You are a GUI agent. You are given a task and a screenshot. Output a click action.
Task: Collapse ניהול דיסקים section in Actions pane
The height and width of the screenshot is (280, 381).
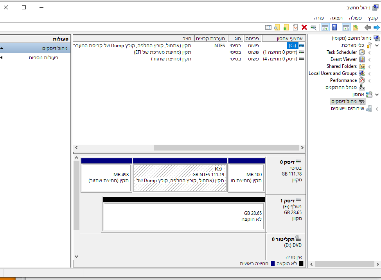pos(2,48)
